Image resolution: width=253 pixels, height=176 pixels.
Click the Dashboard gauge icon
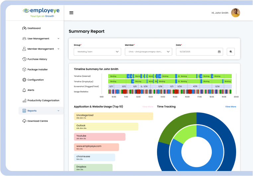pos(24,28)
